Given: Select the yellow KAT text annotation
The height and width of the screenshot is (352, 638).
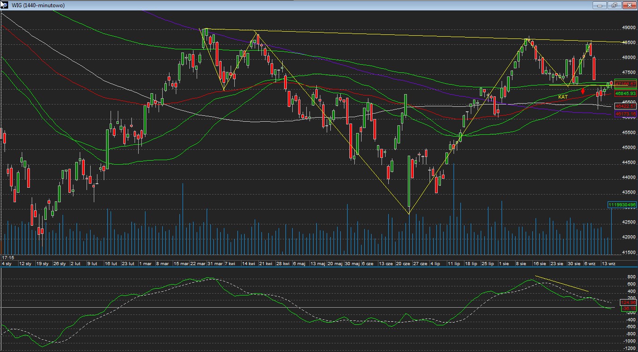Looking at the screenshot, I should pyautogui.click(x=563, y=97).
